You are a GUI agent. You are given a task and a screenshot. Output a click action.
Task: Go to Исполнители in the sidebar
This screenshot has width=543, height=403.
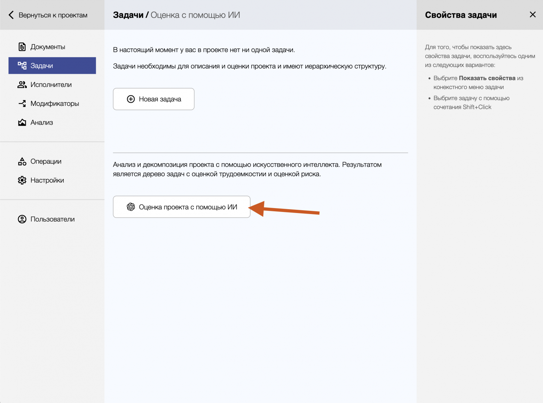[51, 85]
